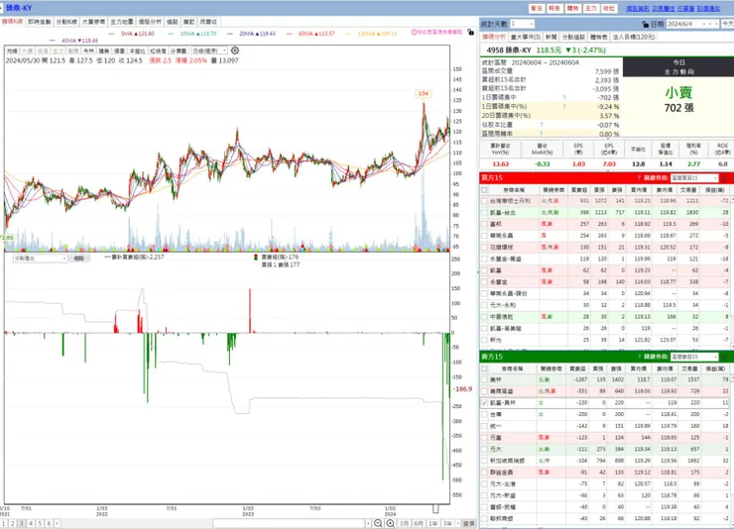Click the export icon in the green 賣方15 header

pyautogui.click(x=724, y=357)
